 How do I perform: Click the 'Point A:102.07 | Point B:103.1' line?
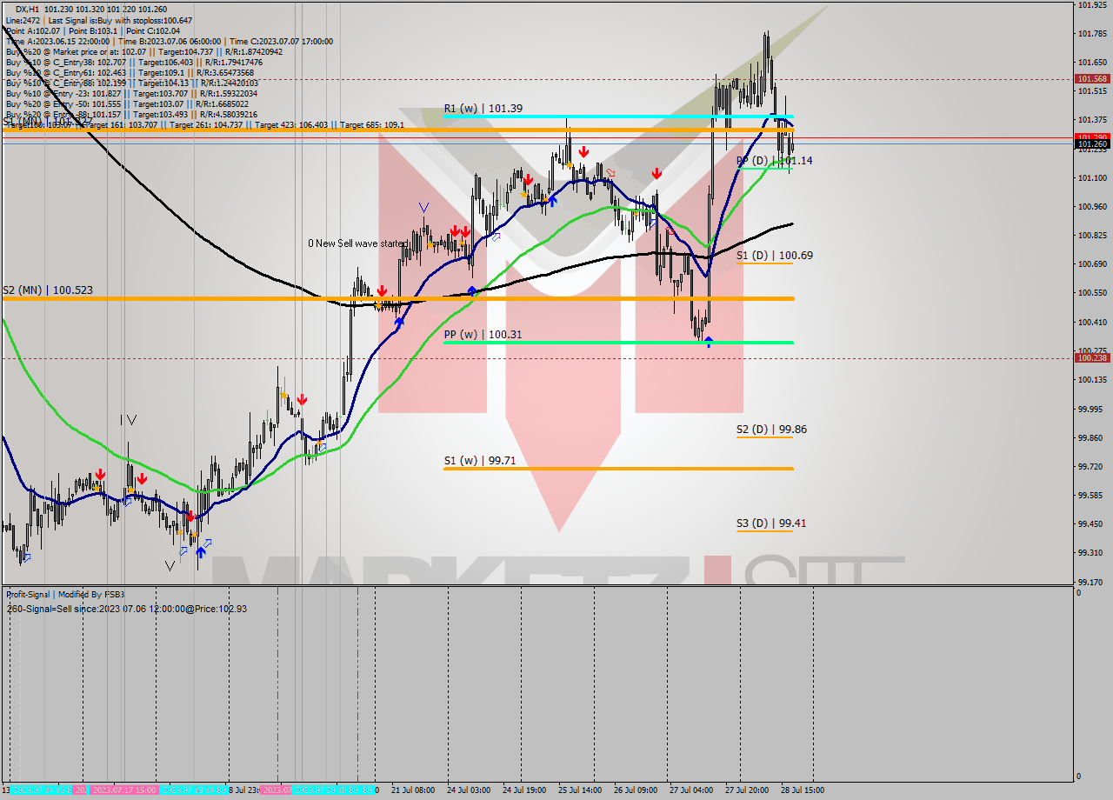(93, 30)
